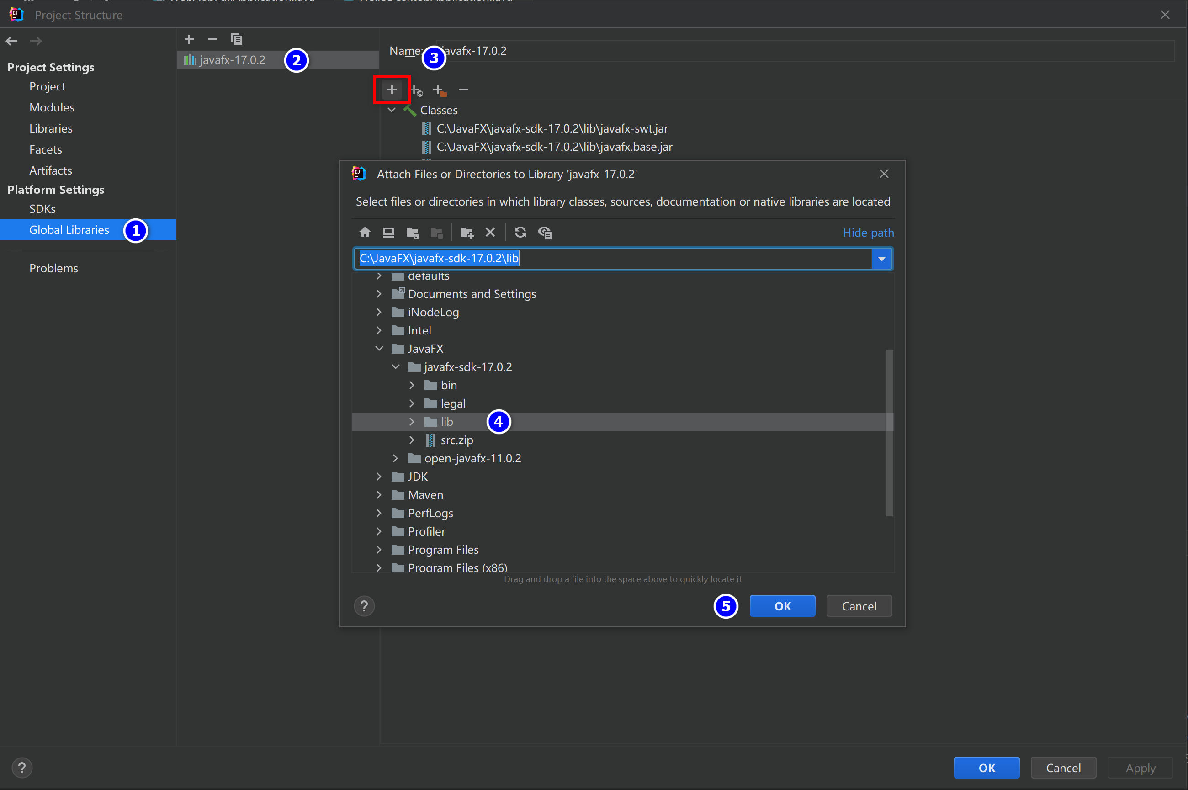Screen dimensions: 1188x790
Task: Delete selected item in file chooser
Action: coord(490,232)
